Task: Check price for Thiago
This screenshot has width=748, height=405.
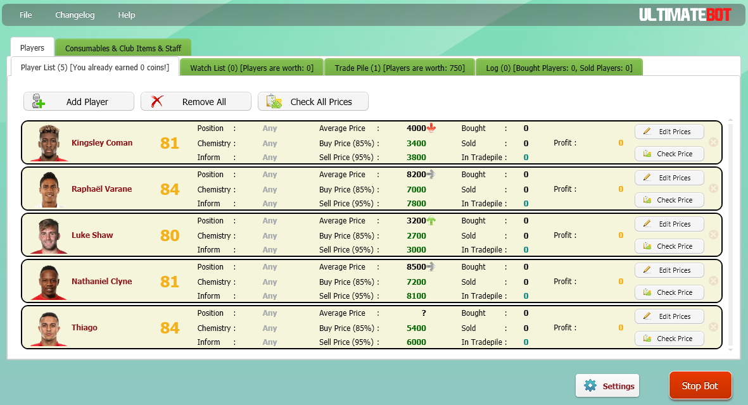Action: coord(669,339)
